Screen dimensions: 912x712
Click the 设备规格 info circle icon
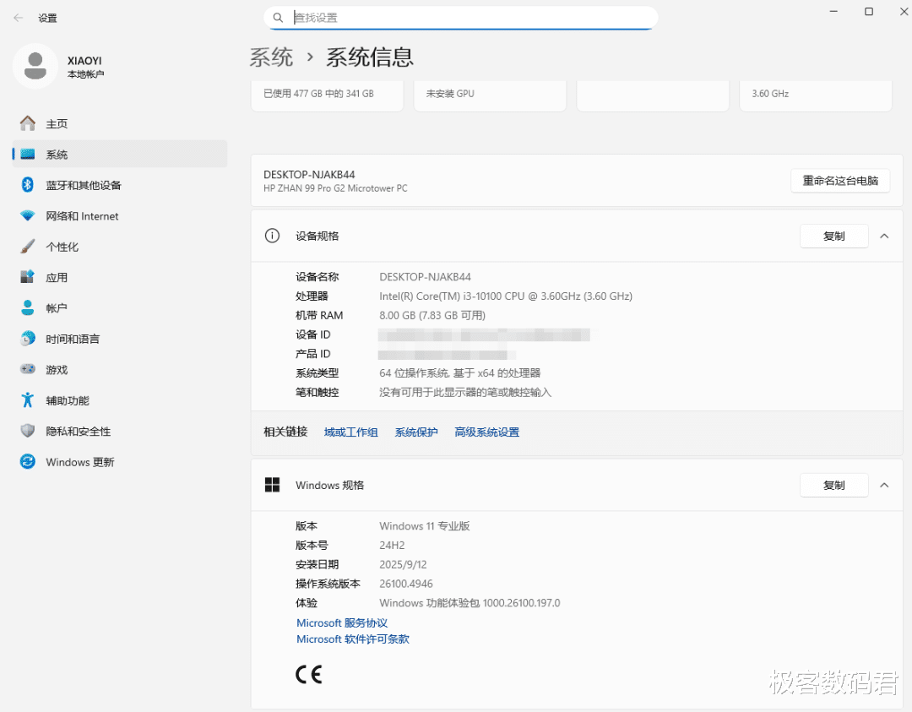click(272, 236)
